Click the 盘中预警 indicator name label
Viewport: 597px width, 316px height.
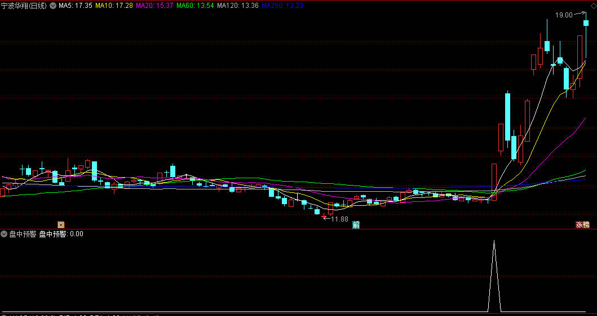[23, 234]
